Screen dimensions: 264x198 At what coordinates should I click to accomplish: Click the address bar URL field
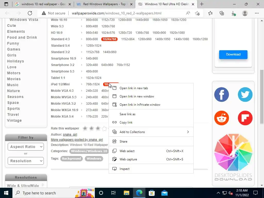[x=117, y=13]
